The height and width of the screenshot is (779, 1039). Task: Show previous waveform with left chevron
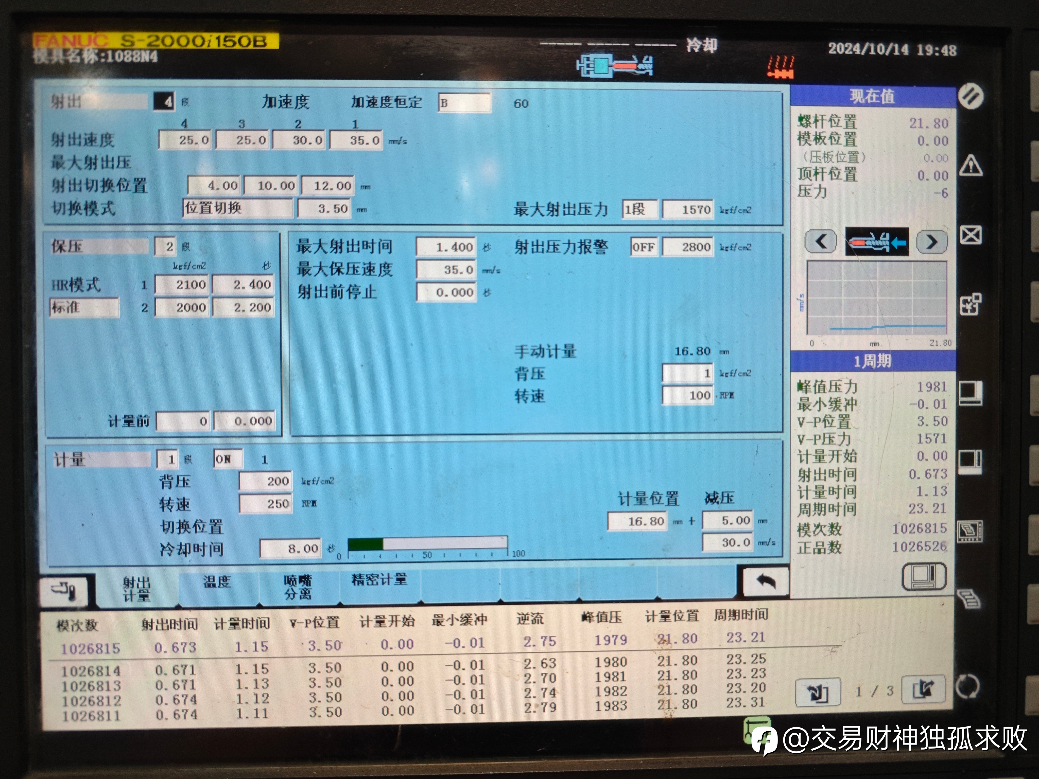click(x=821, y=242)
